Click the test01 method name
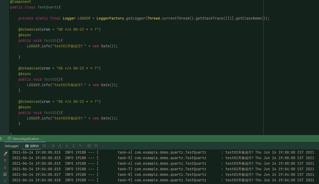The height and width of the screenshot is (184, 319). (x=50, y=40)
